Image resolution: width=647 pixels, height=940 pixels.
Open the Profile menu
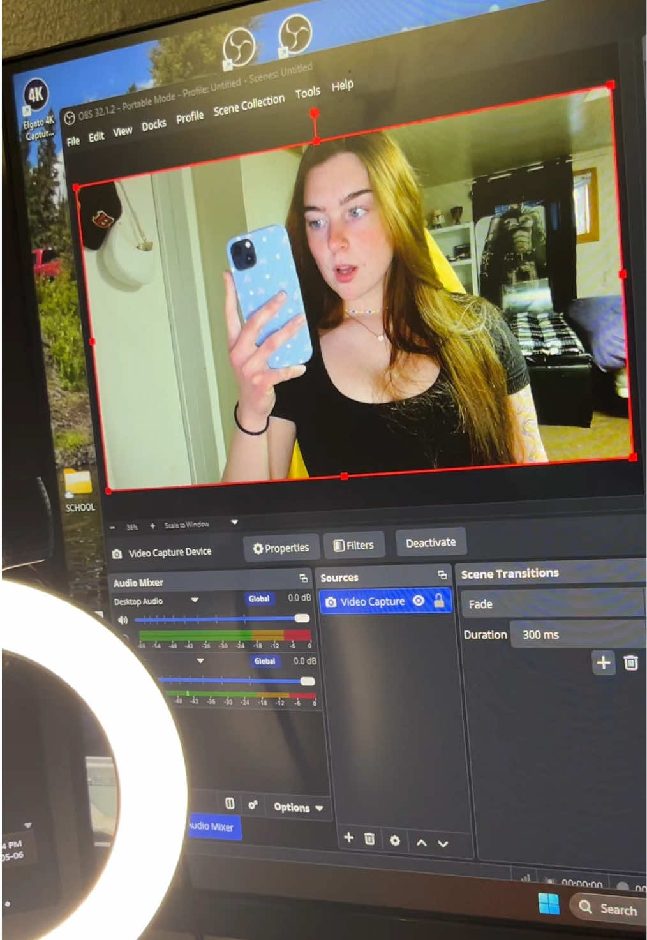190,117
